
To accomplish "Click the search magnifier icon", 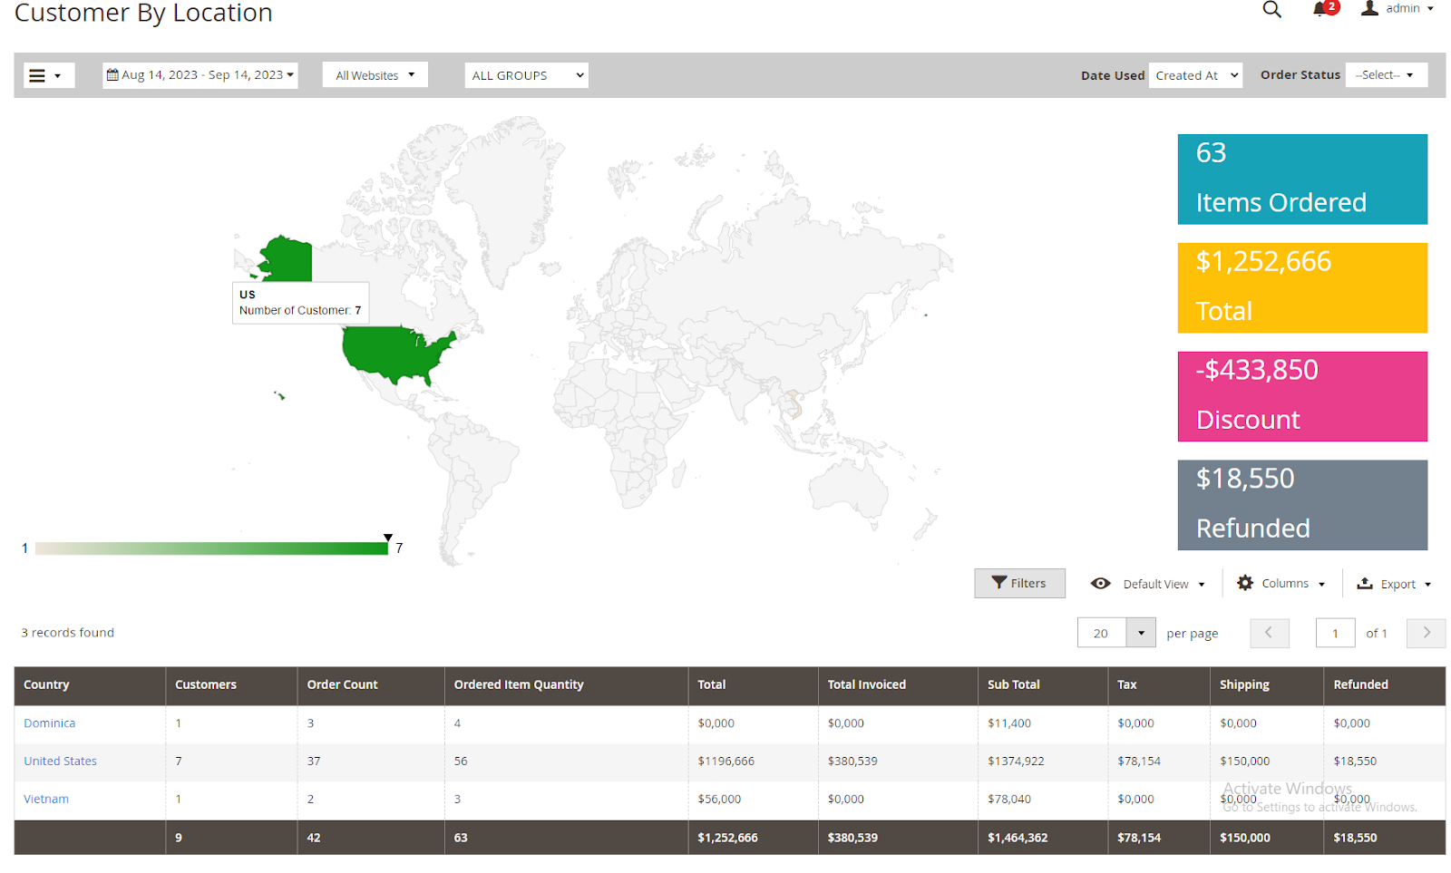I will click(x=1271, y=10).
